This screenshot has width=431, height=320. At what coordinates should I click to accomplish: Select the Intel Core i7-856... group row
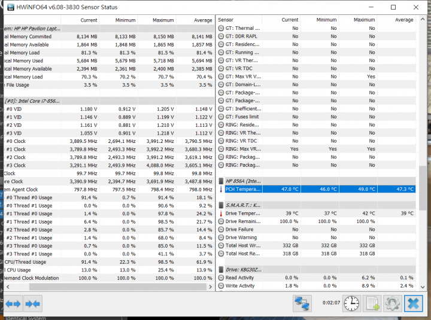[x=109, y=101]
